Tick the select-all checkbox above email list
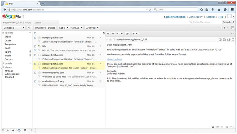The height and width of the screenshot is (134, 237). pos(35,33)
